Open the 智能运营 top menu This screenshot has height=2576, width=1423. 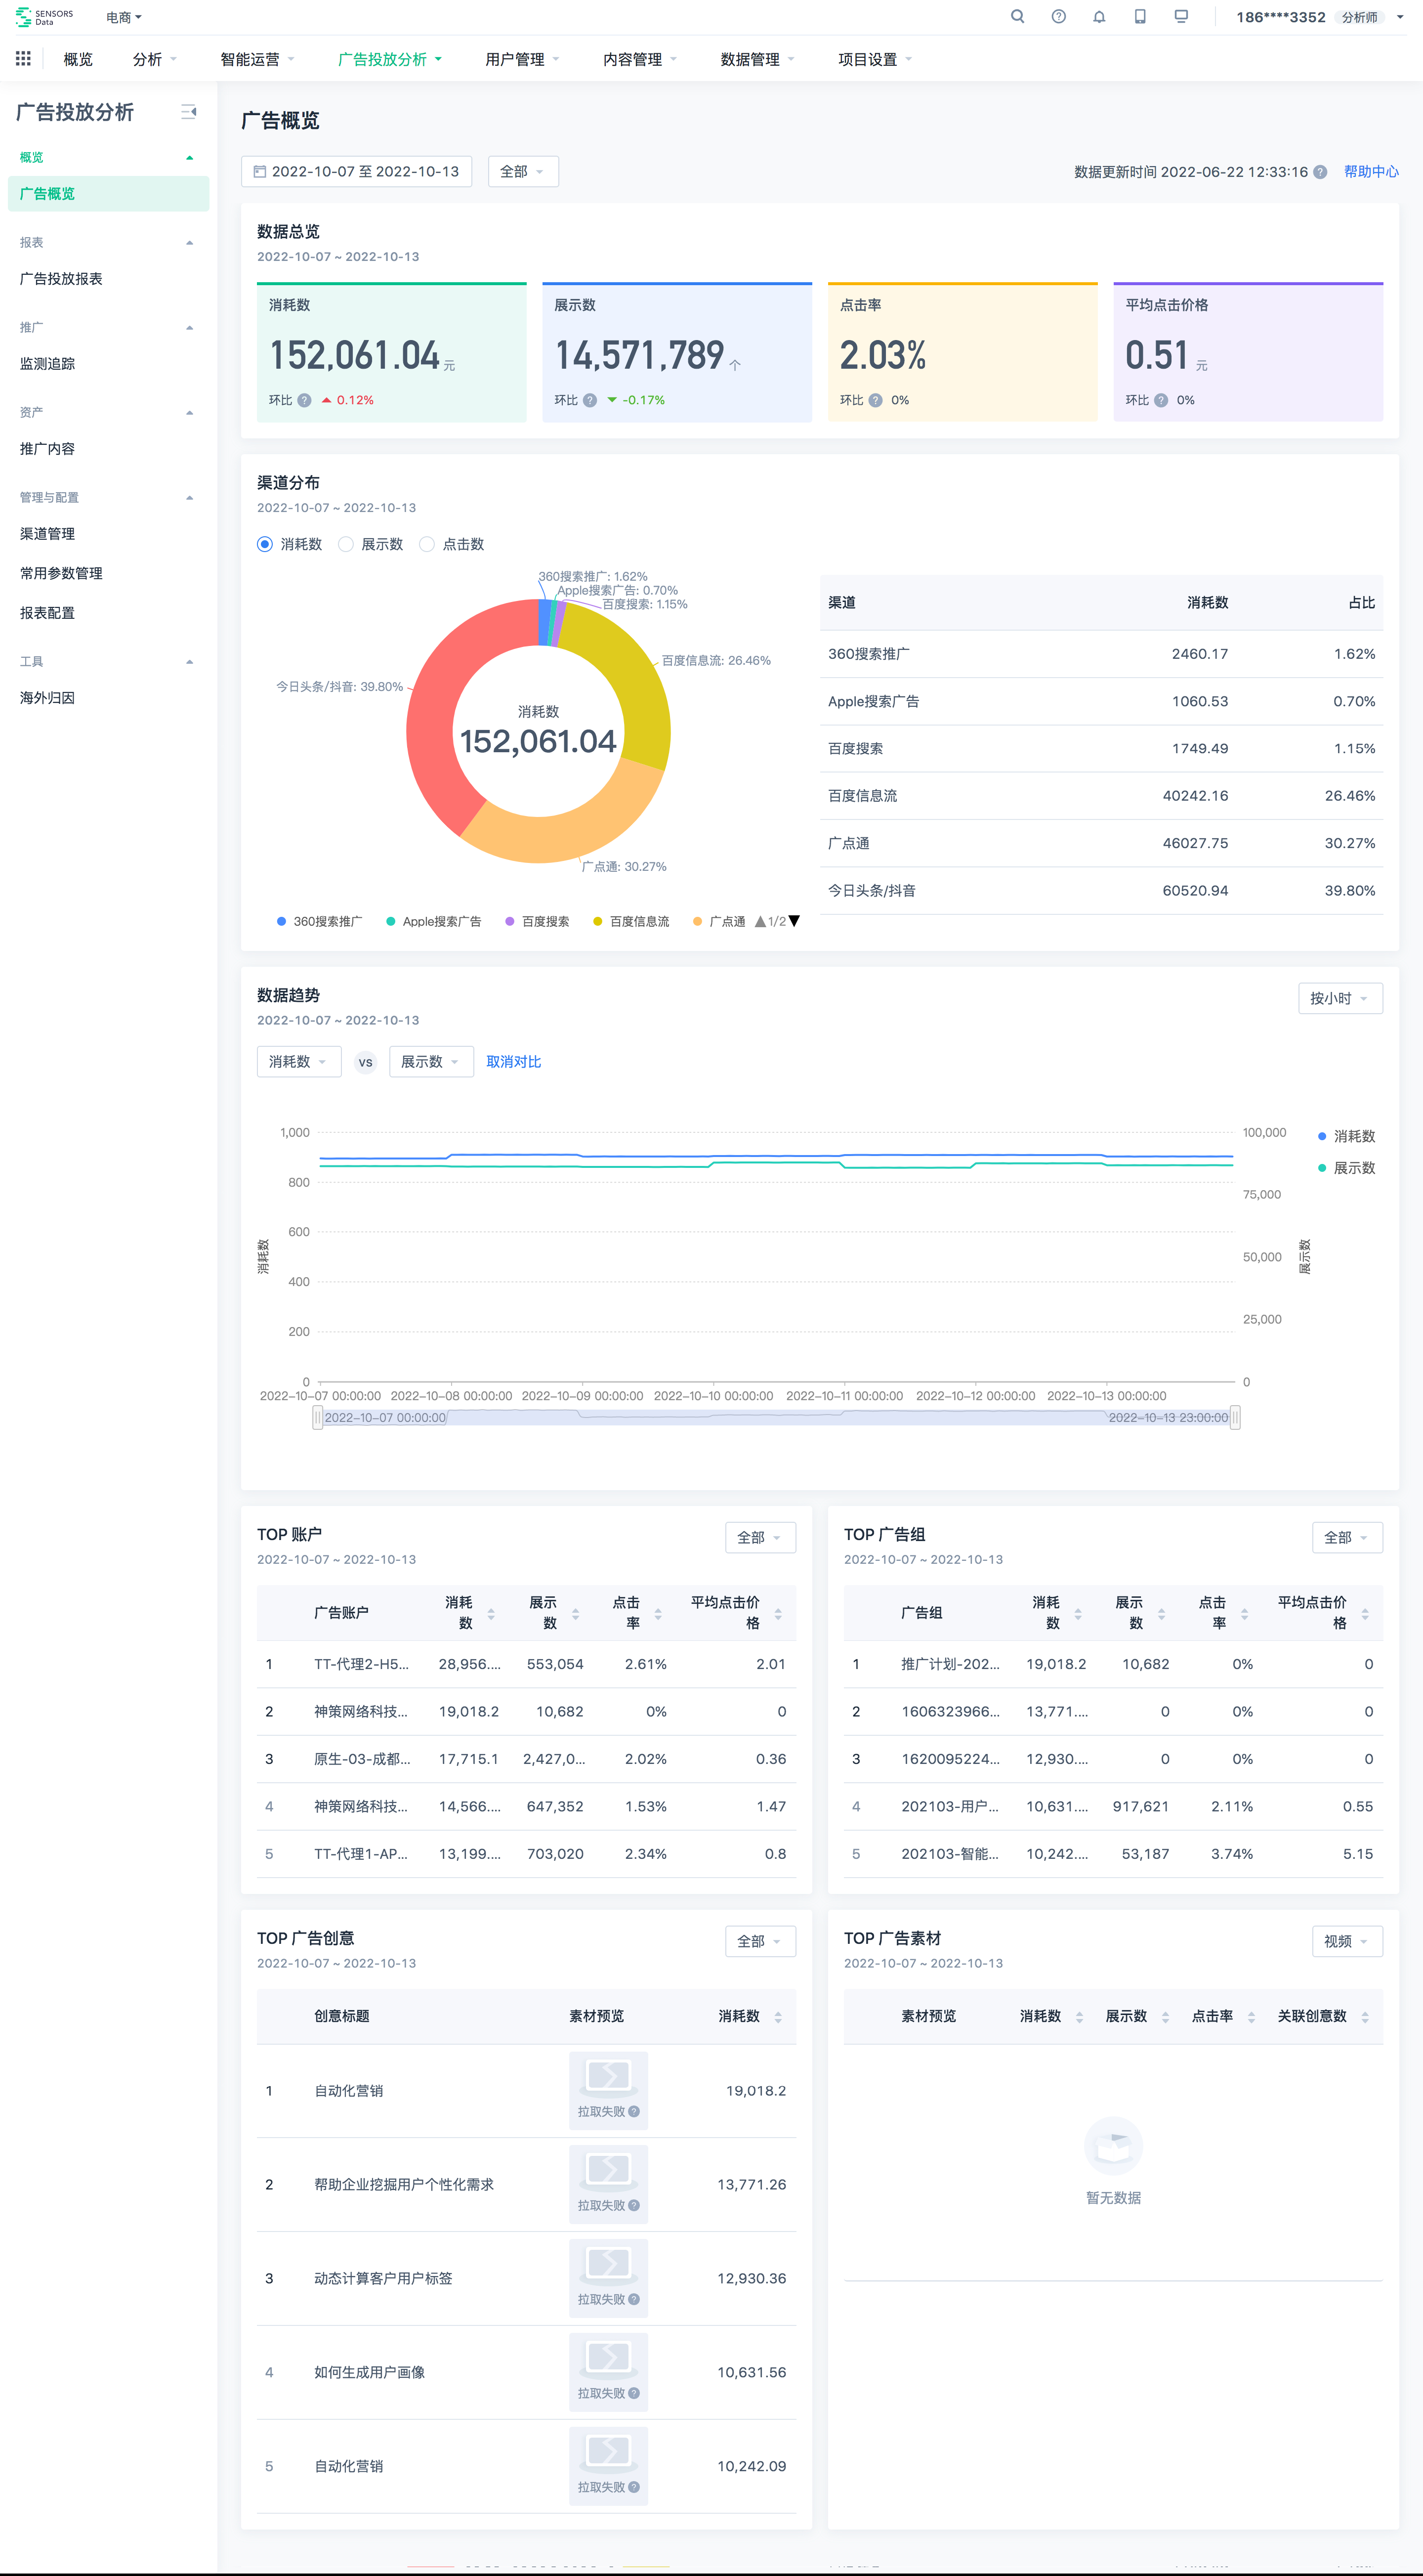[257, 59]
